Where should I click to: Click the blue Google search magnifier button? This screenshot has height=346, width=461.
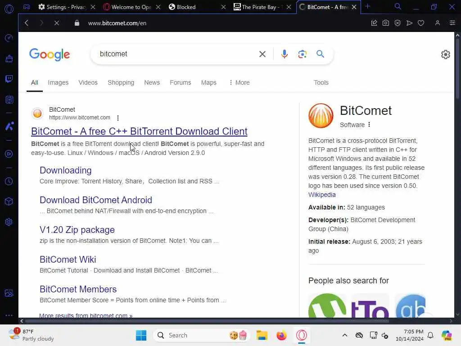[320, 54]
